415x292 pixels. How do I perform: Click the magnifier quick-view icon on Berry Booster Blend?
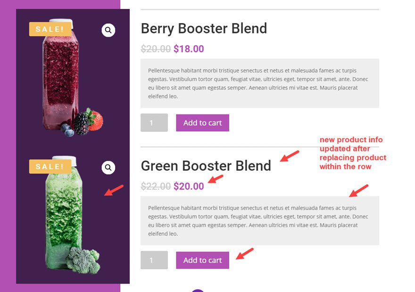[x=108, y=30]
